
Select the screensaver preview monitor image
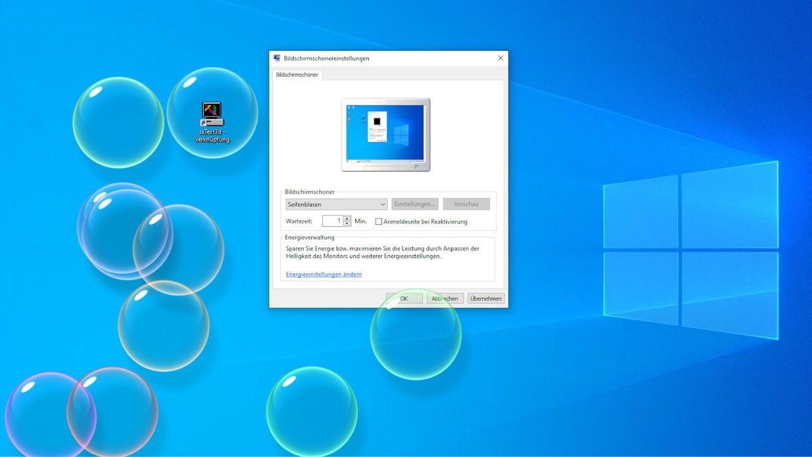(x=386, y=133)
